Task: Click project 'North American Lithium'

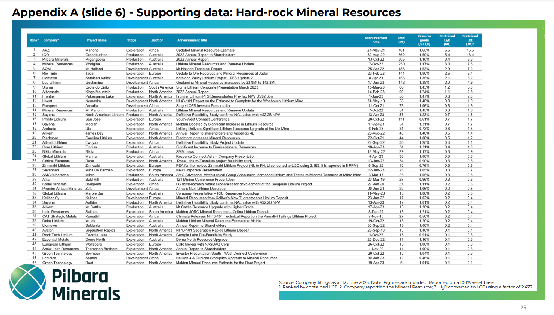Action: [x=104, y=115]
